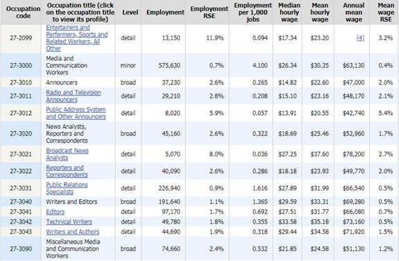Click annual mean wage $63,130
The width and height of the screenshot is (399, 261).
[x=353, y=65]
